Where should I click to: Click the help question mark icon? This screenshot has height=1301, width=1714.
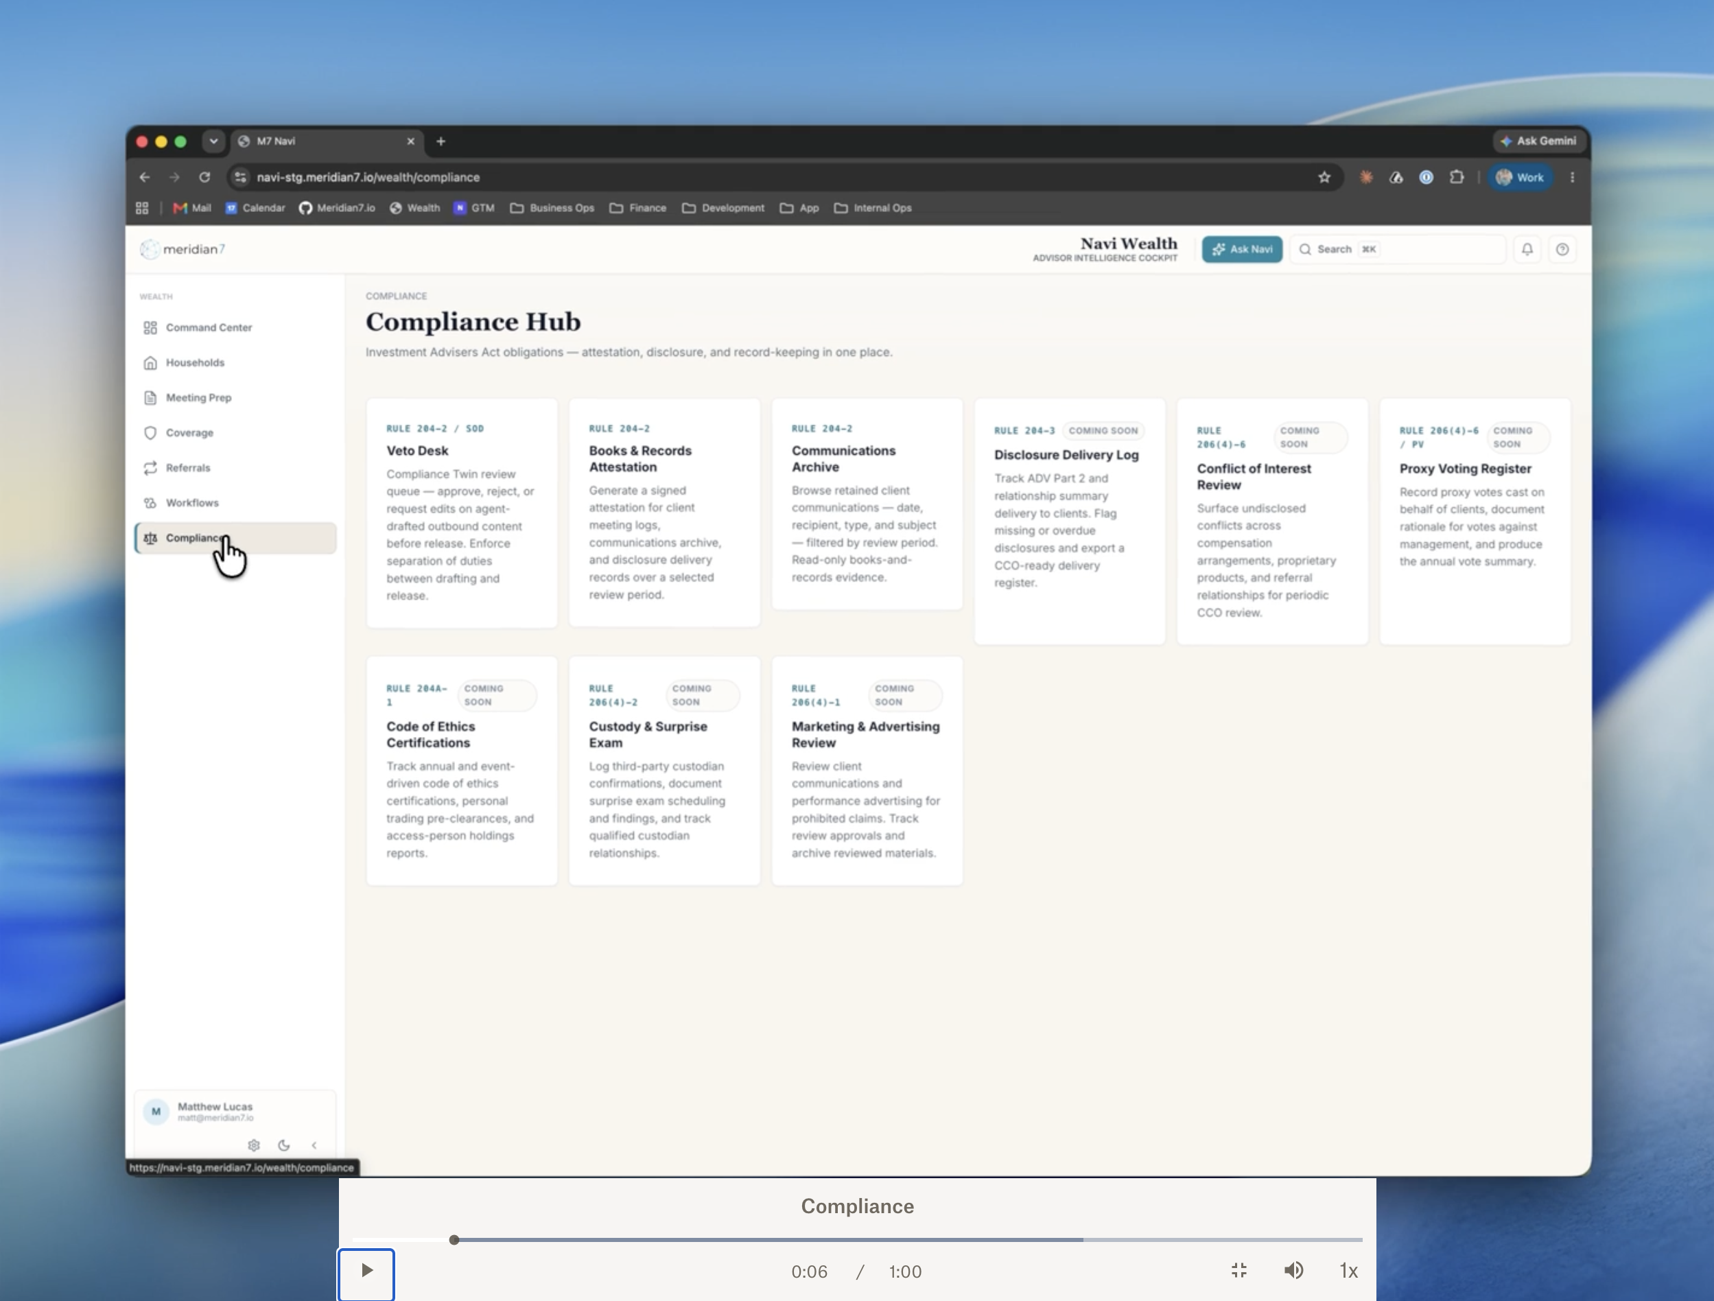[x=1562, y=250]
